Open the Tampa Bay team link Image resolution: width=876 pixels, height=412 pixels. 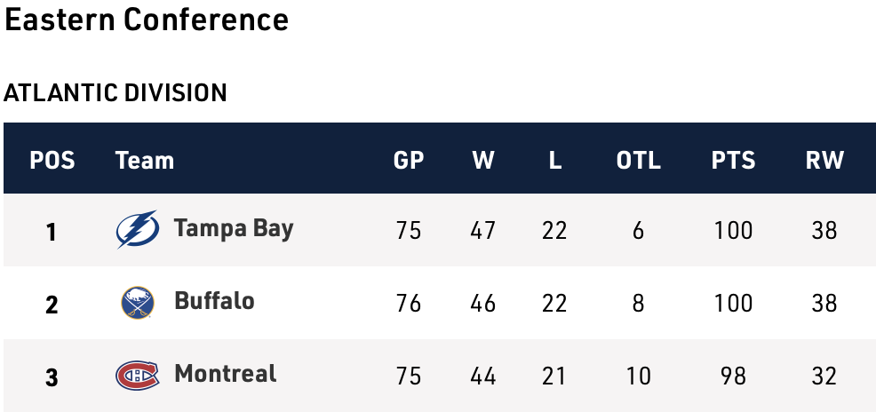[234, 229]
